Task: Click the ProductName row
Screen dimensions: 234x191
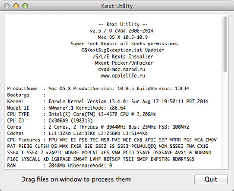Action: tap(98, 88)
